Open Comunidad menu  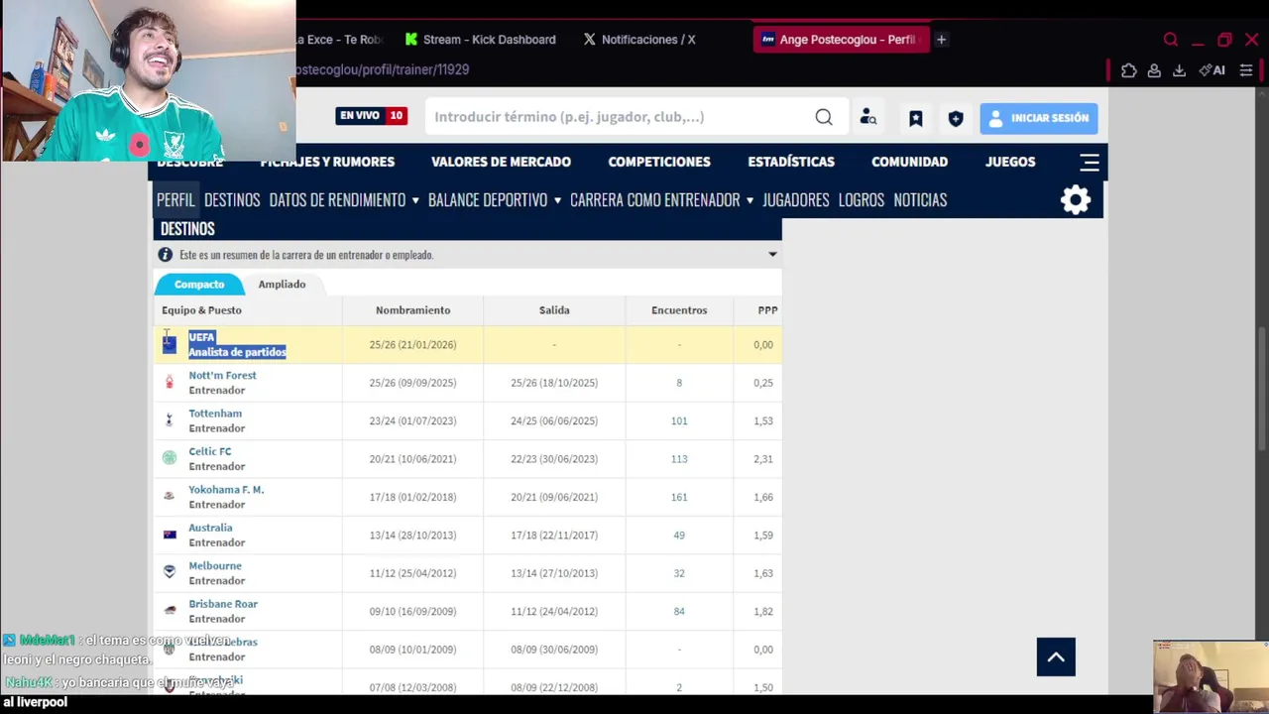click(909, 162)
